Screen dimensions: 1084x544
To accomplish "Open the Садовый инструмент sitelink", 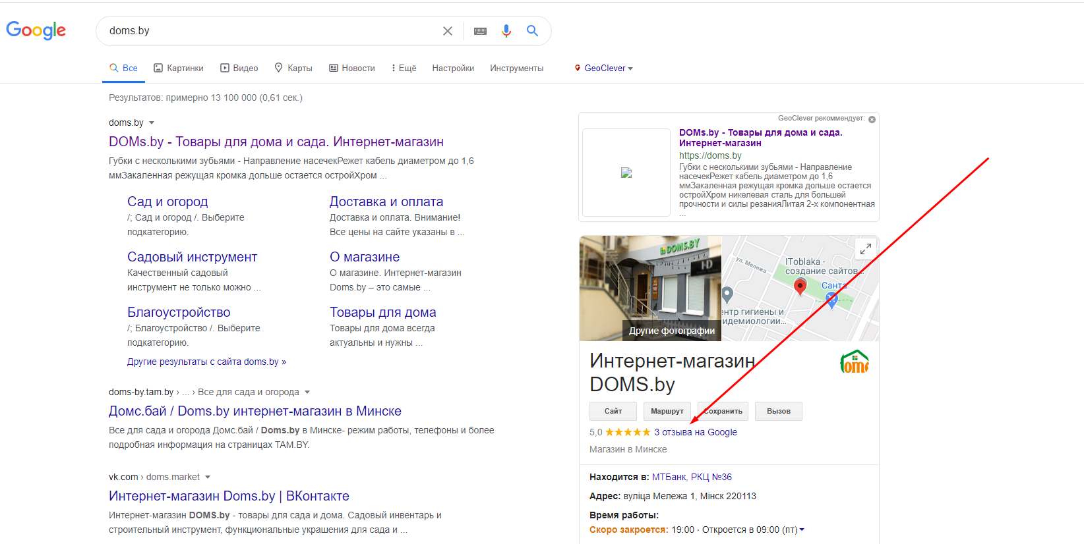I will [192, 257].
